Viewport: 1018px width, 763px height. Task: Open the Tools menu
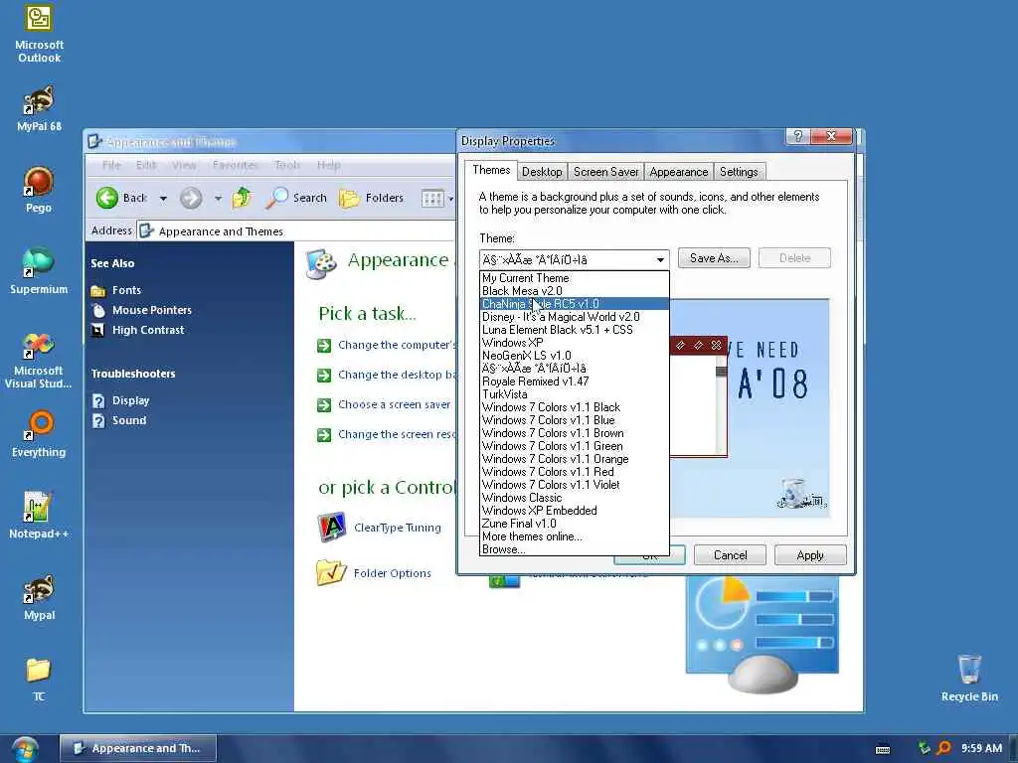pyautogui.click(x=287, y=165)
